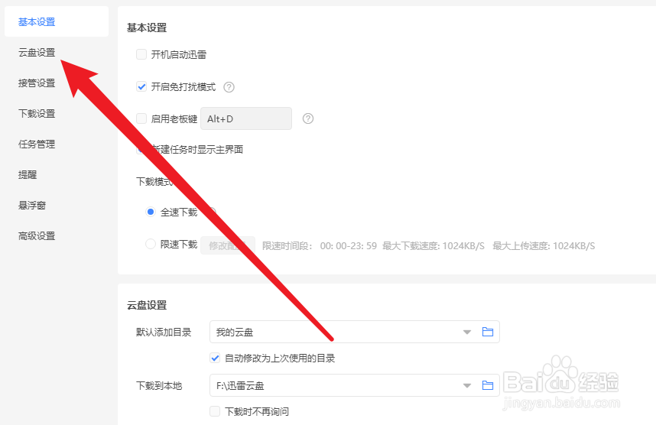
Task: Go to 接管设置 in the sidebar
Action: (37, 83)
